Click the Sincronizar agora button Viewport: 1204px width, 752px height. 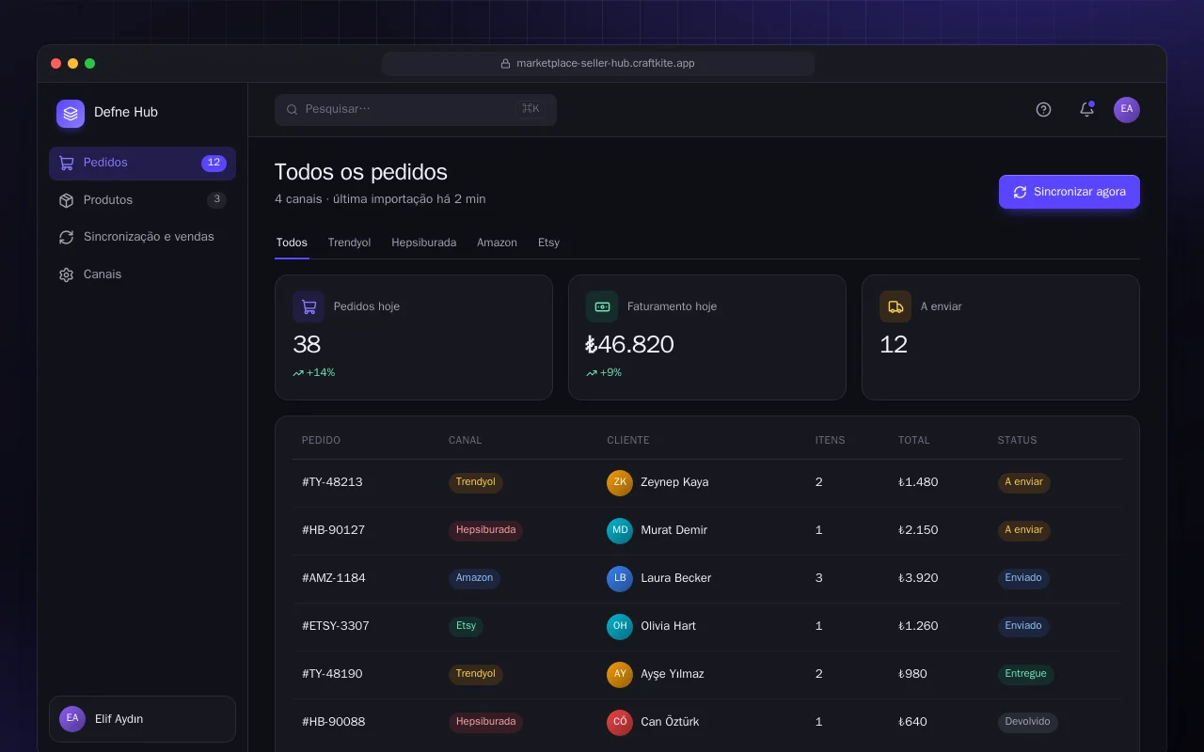point(1069,192)
